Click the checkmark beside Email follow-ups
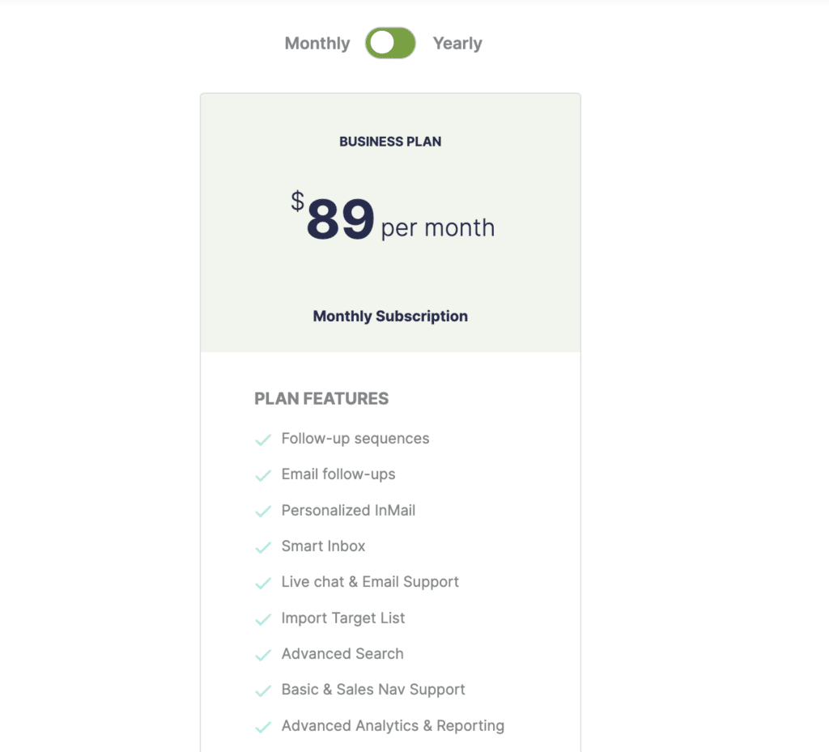The height and width of the screenshot is (752, 829). coord(263,476)
